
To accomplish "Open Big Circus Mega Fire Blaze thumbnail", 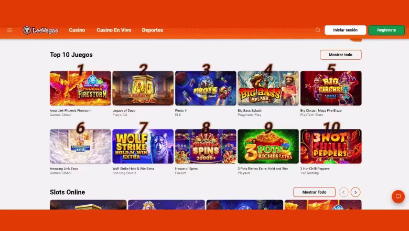I will pyautogui.click(x=331, y=88).
